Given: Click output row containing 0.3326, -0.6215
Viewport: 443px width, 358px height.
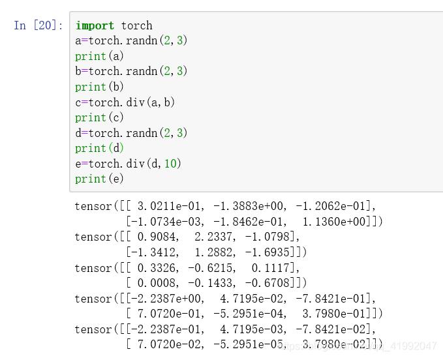Looking at the screenshot, I should [x=188, y=268].
